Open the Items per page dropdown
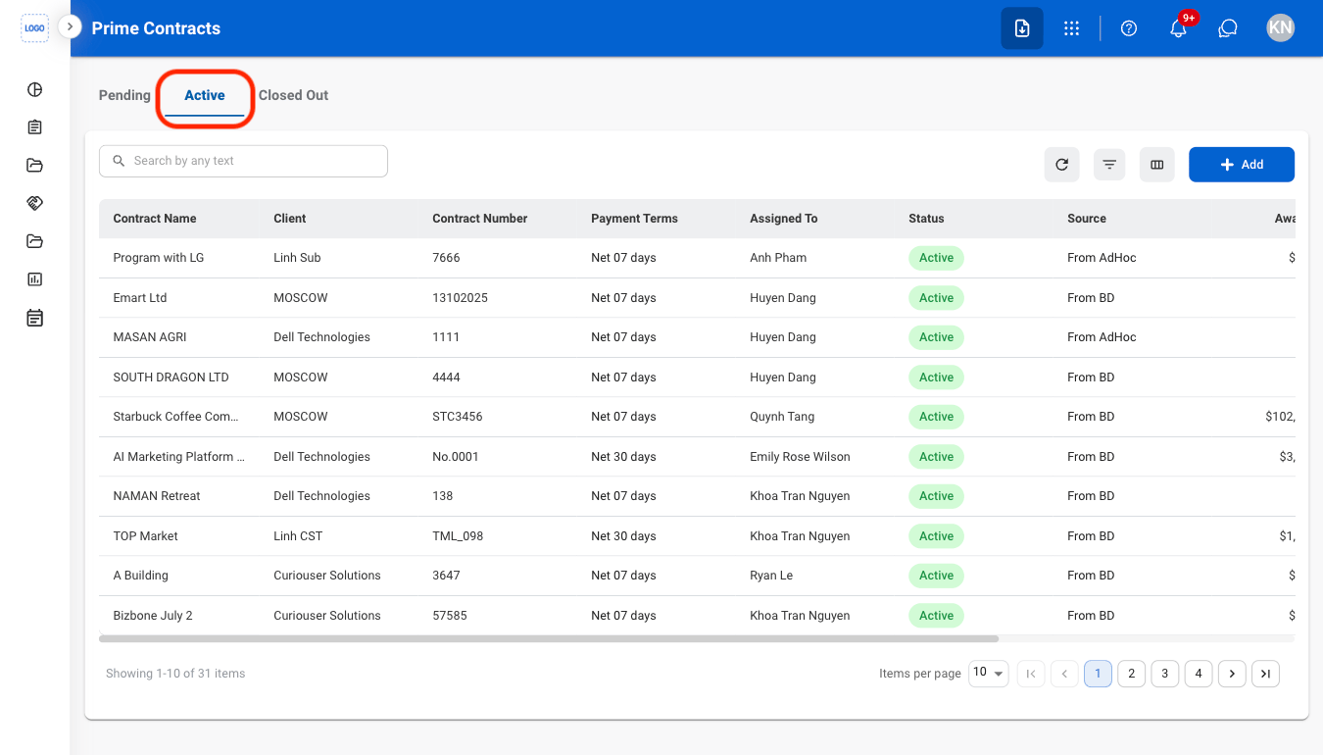 click(989, 673)
